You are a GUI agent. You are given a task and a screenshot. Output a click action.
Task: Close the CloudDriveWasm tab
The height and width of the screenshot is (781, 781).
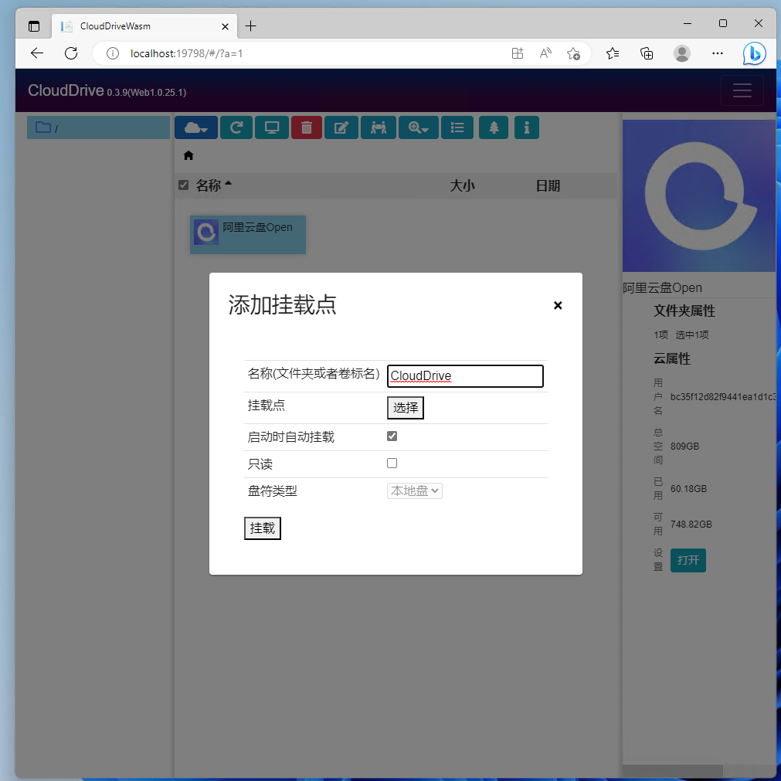[225, 26]
